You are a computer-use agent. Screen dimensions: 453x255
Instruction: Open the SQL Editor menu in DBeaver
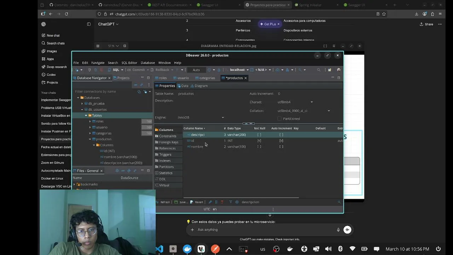[129, 63]
